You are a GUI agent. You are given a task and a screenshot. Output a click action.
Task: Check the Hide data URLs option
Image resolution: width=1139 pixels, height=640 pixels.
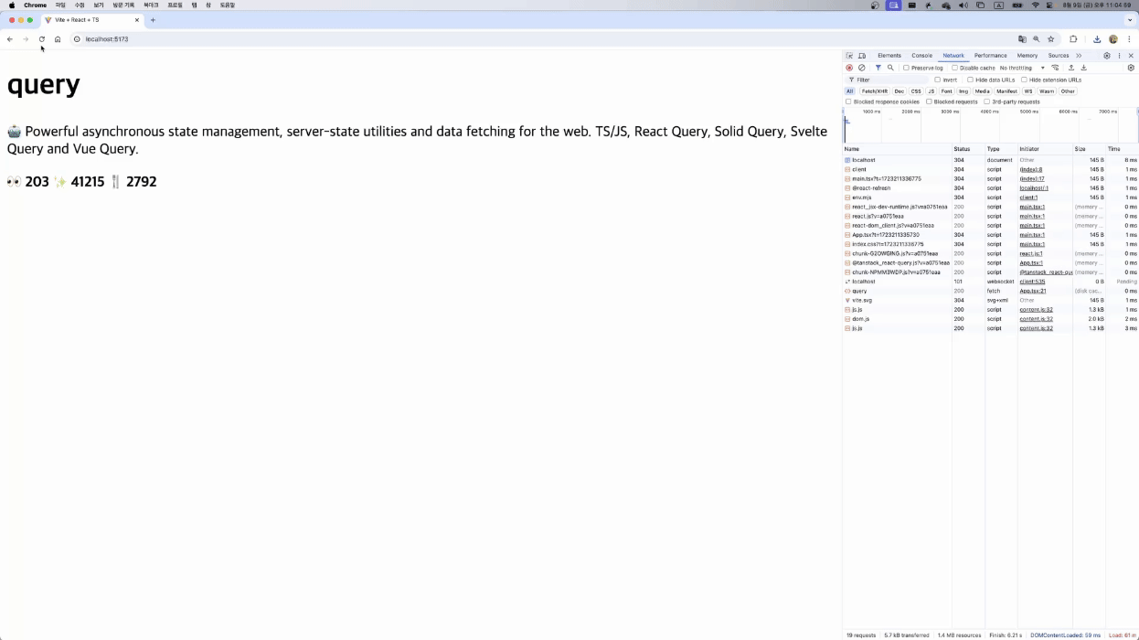pyautogui.click(x=970, y=80)
